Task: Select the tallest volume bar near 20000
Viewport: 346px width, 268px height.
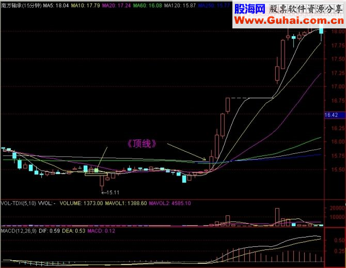Action: click(277, 217)
